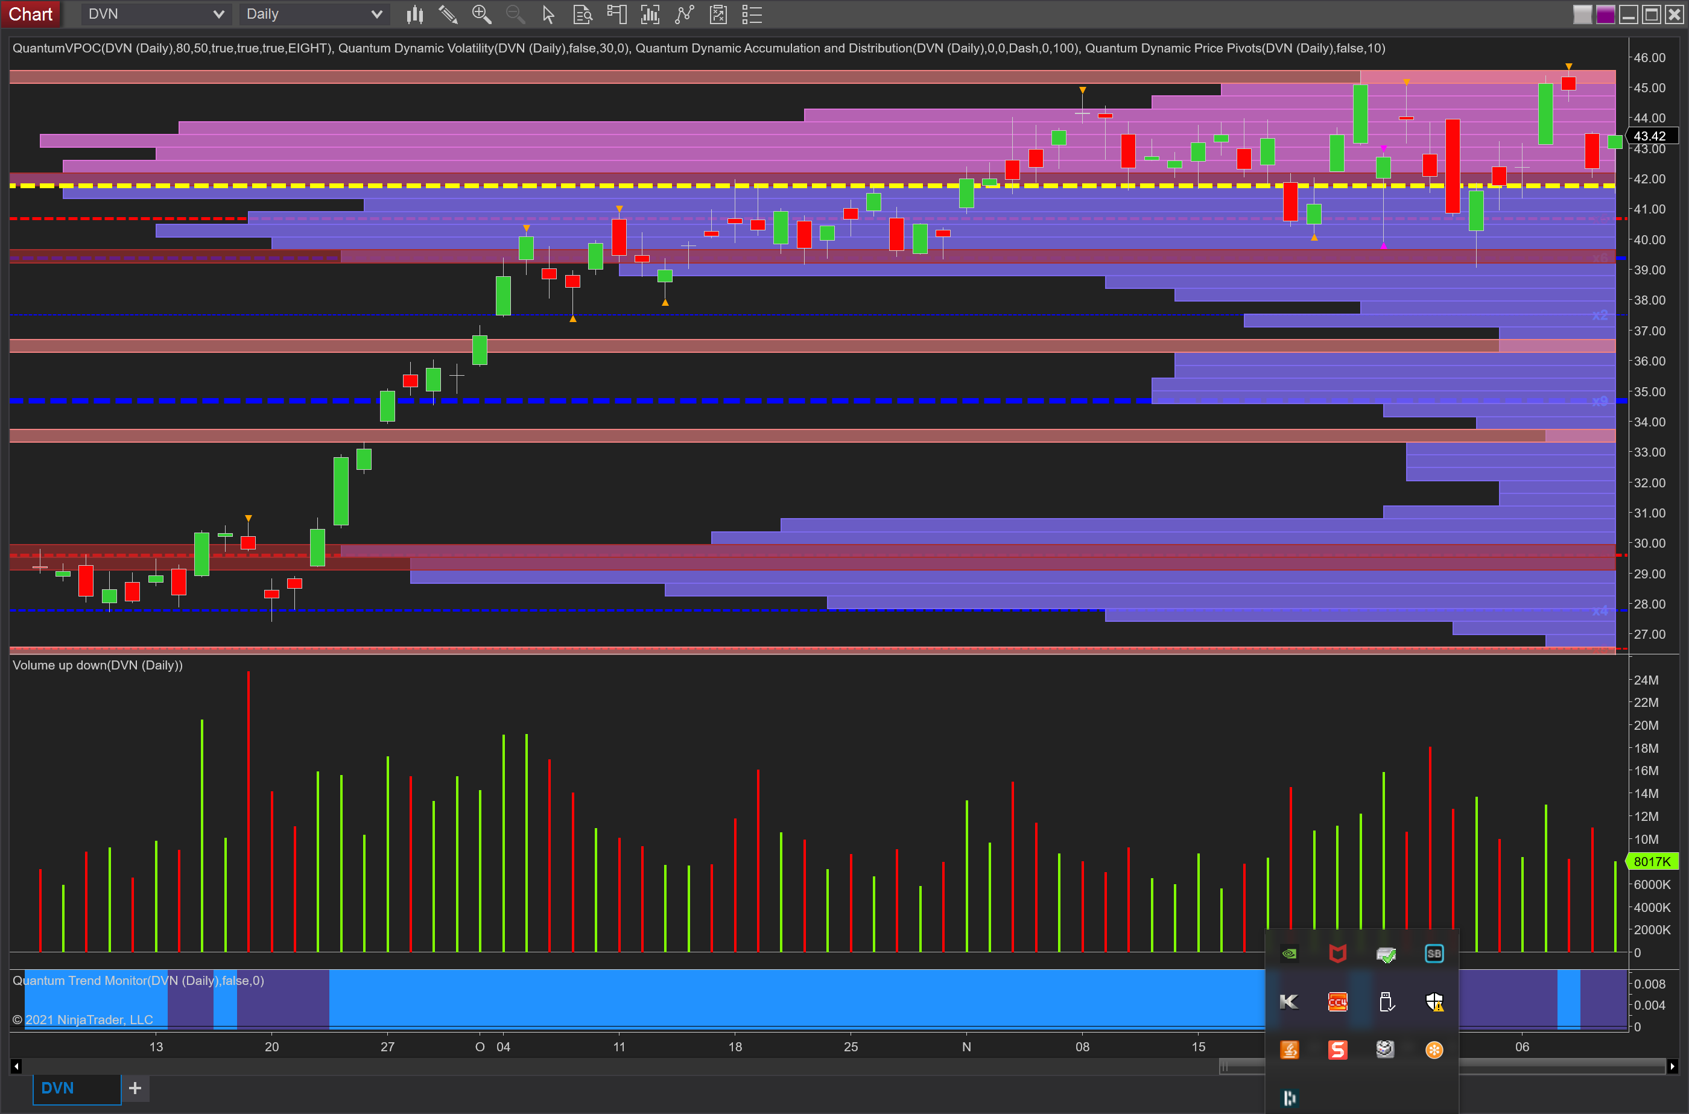Select the Quantum Trend Monitor panel label
This screenshot has width=1689, height=1114.
point(138,981)
